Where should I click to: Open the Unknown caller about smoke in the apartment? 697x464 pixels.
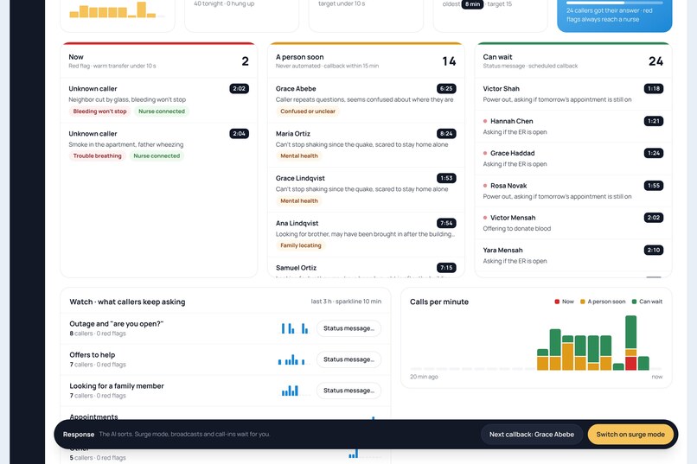click(159, 145)
